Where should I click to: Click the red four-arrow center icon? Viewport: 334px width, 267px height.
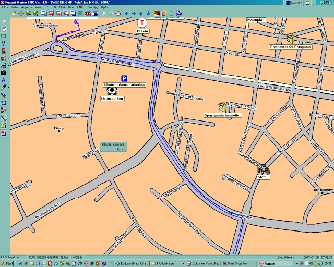(118, 14)
